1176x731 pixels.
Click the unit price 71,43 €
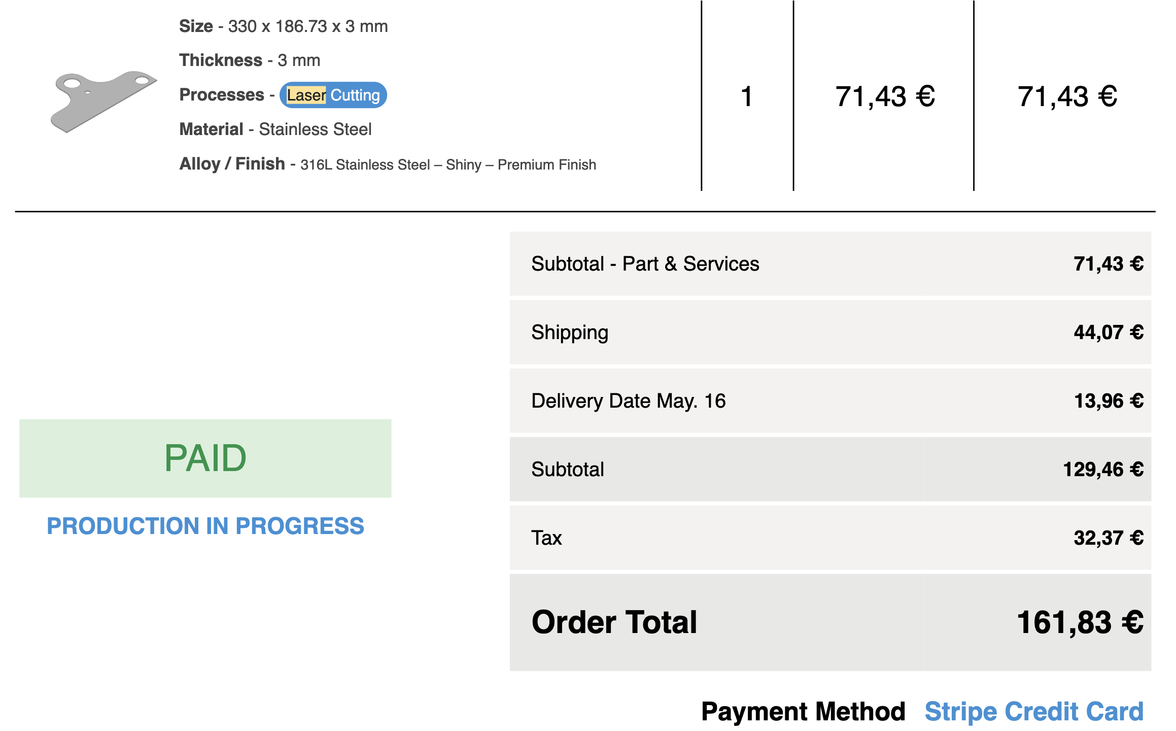(885, 96)
